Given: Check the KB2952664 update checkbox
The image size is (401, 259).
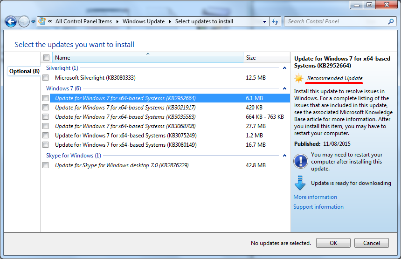Looking at the screenshot, I should pyautogui.click(x=46, y=98).
